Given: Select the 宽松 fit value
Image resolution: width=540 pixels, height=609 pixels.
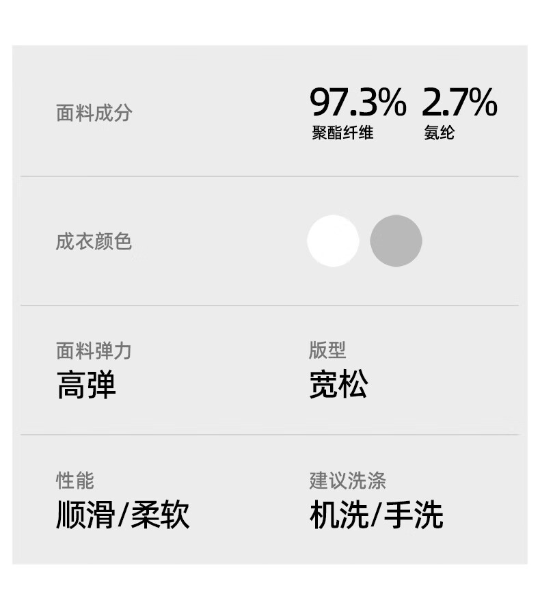Looking at the screenshot, I should [338, 385].
